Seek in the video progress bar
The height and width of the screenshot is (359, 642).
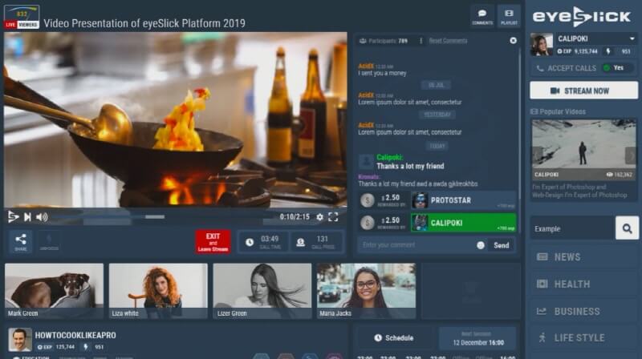point(164,217)
